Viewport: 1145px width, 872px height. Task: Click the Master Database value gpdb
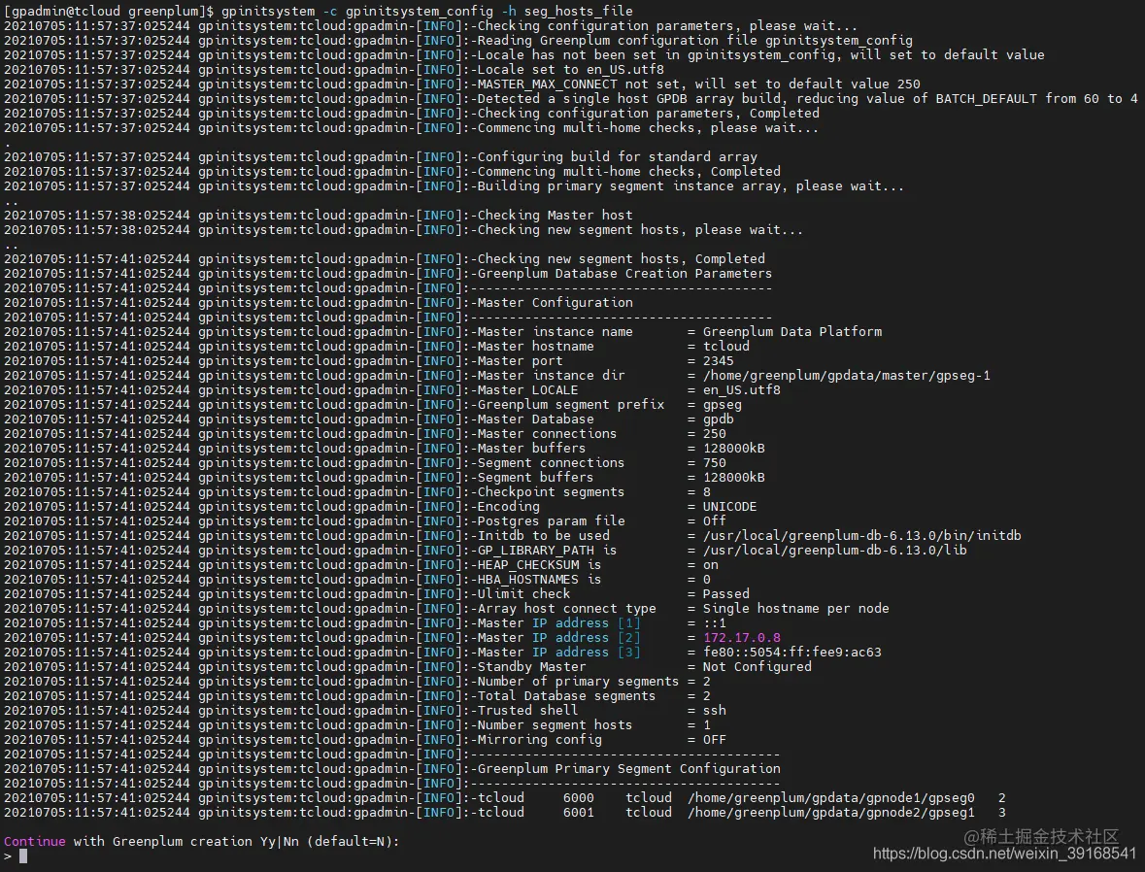click(x=718, y=419)
